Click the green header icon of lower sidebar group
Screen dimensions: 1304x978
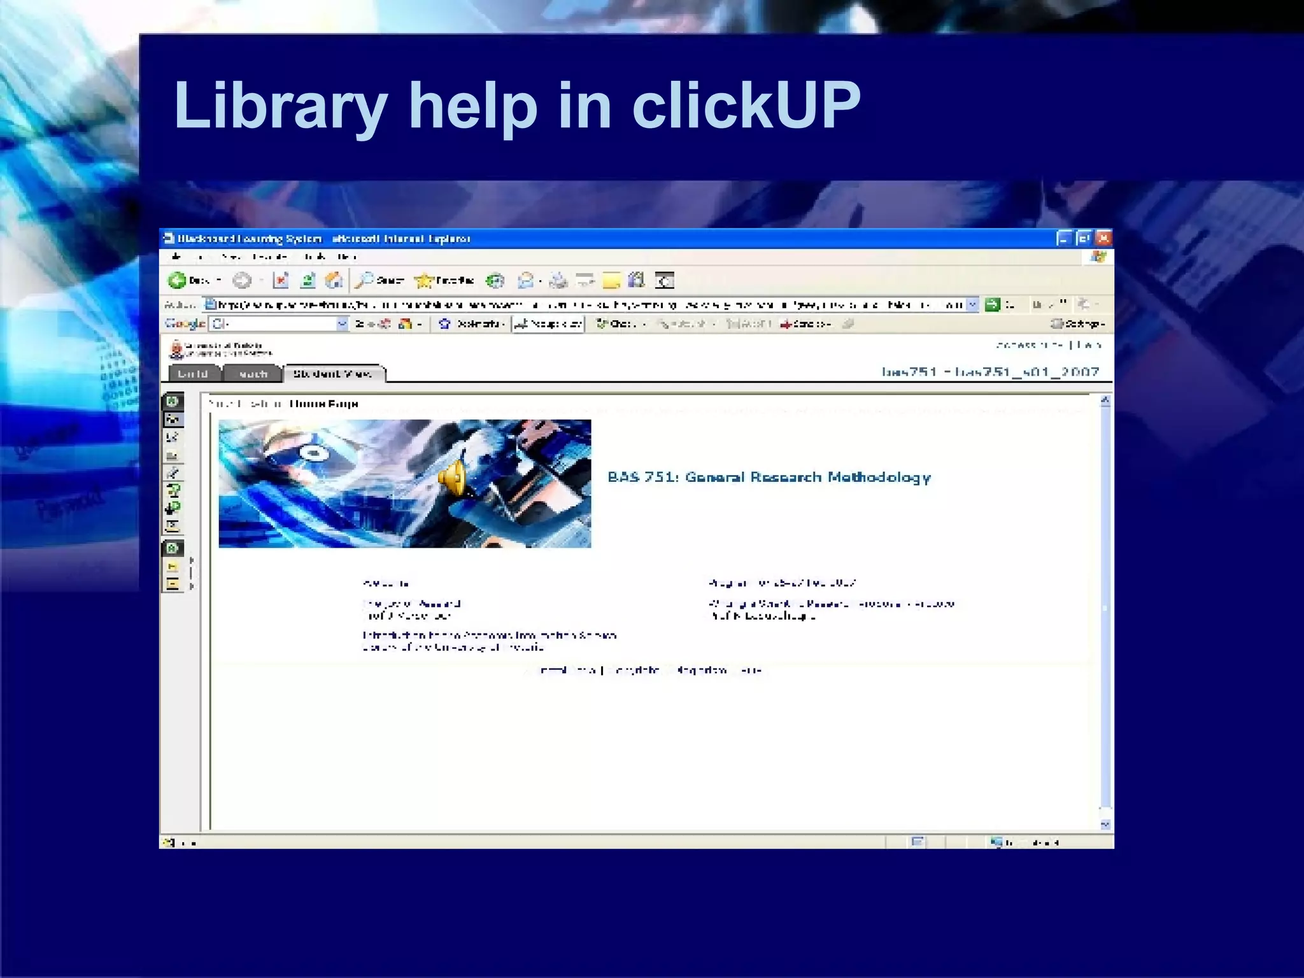173,548
